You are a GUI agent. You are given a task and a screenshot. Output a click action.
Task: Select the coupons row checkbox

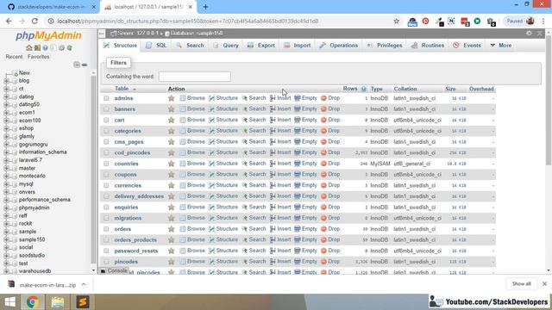point(106,175)
